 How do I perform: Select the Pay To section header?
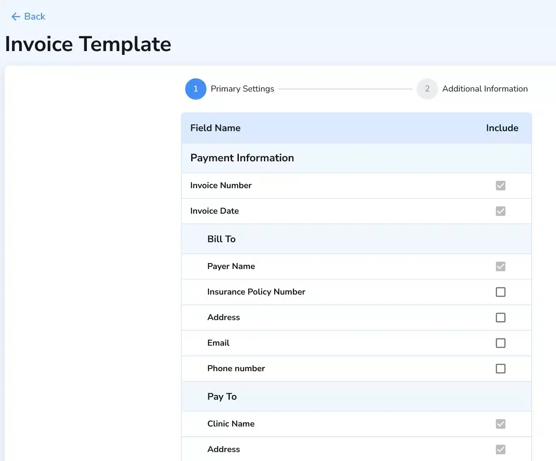(x=222, y=396)
